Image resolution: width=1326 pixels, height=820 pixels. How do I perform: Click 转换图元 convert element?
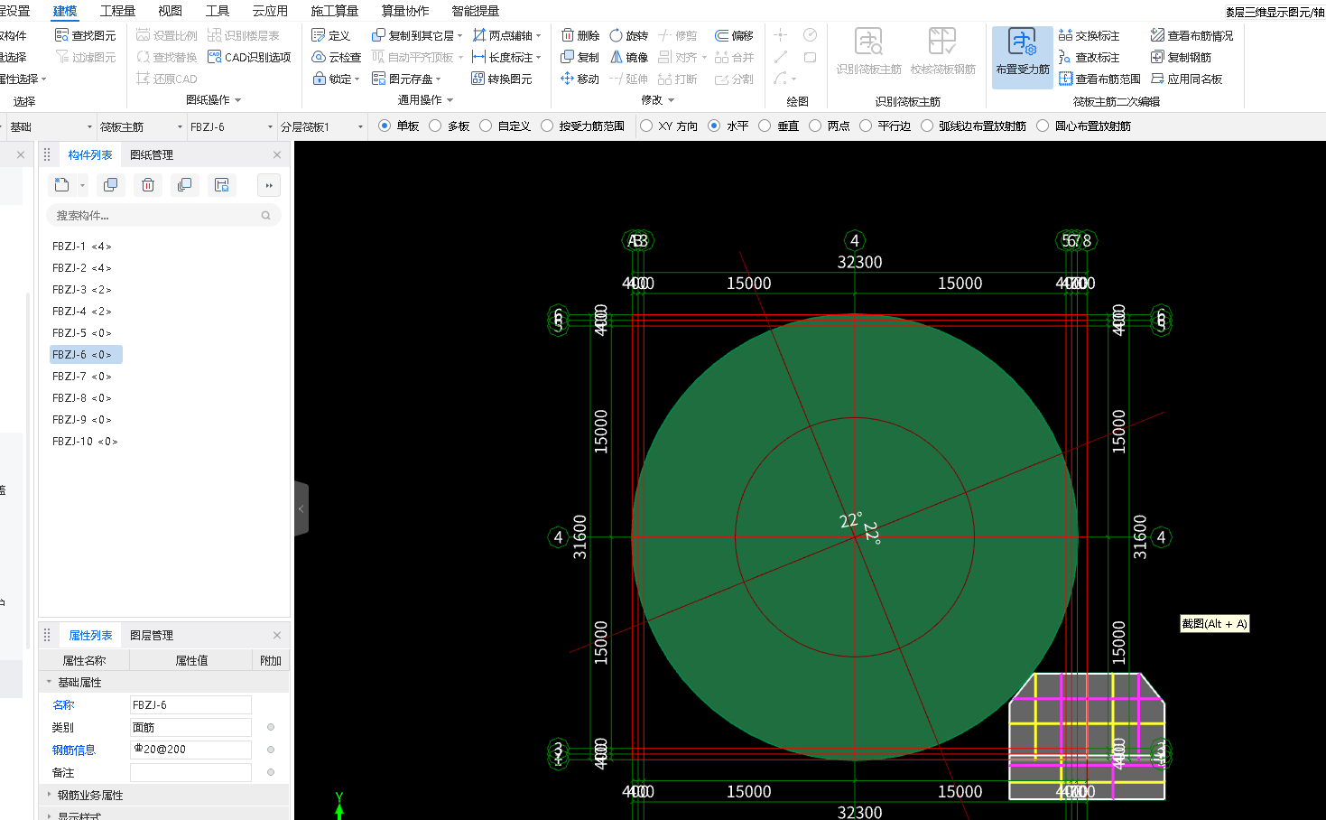point(502,79)
